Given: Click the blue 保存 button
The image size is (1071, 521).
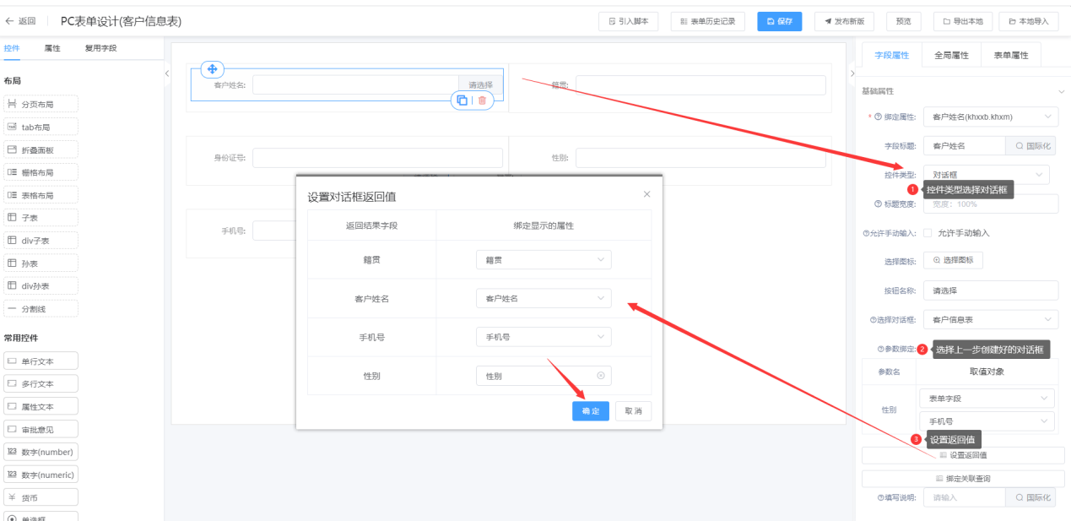Looking at the screenshot, I should coord(779,21).
